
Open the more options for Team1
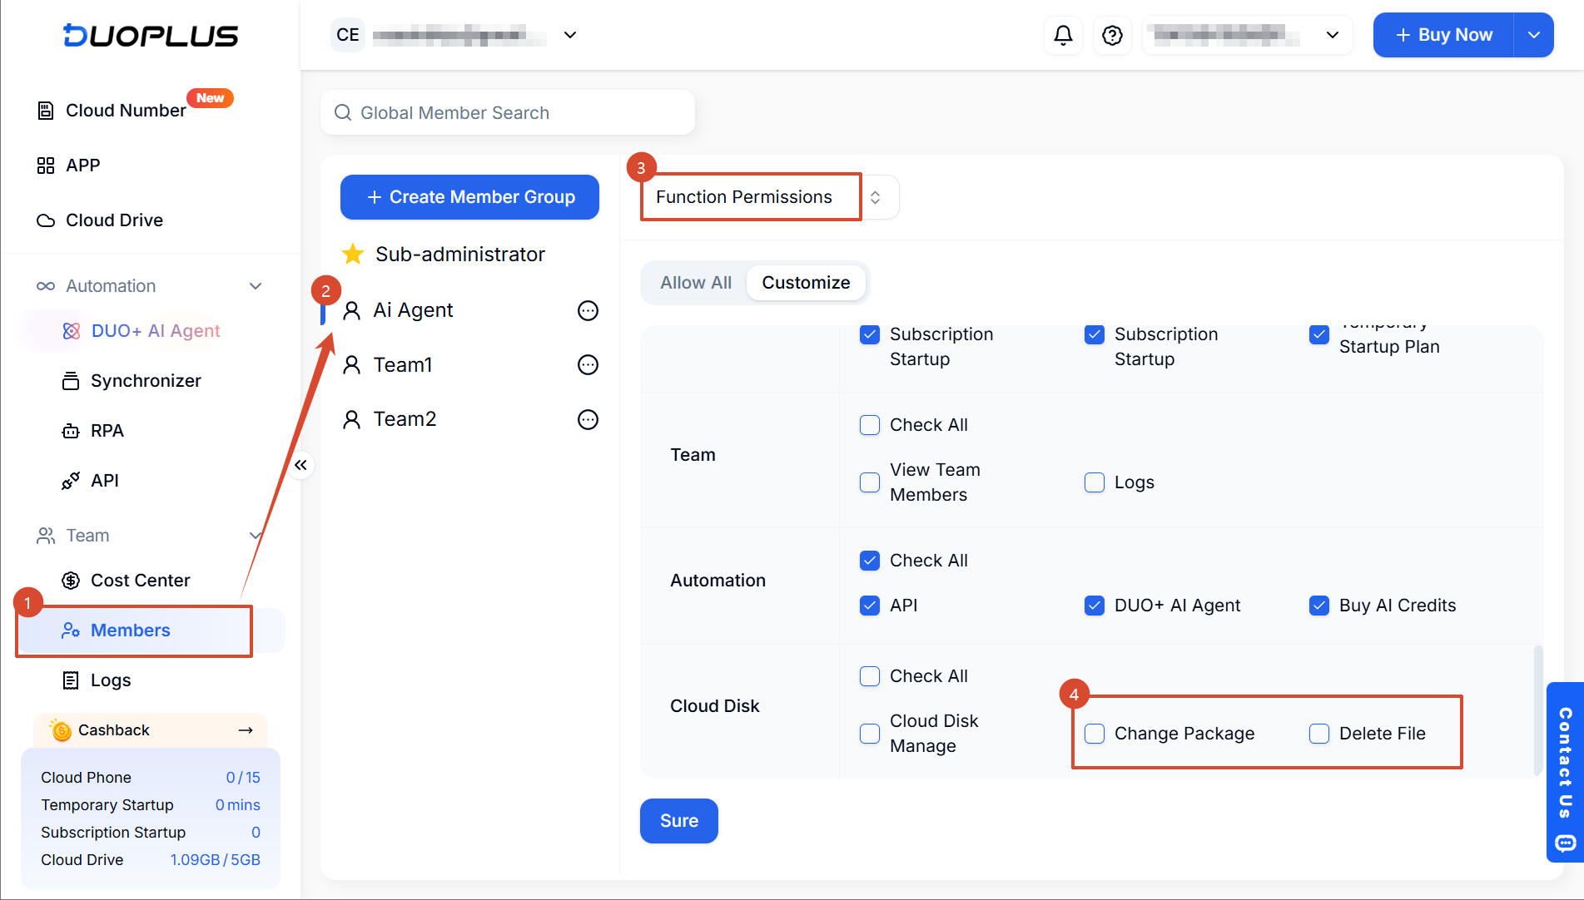(x=588, y=365)
